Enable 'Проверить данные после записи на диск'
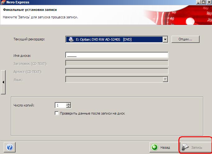Screen dimensions: 212x154 57,114
